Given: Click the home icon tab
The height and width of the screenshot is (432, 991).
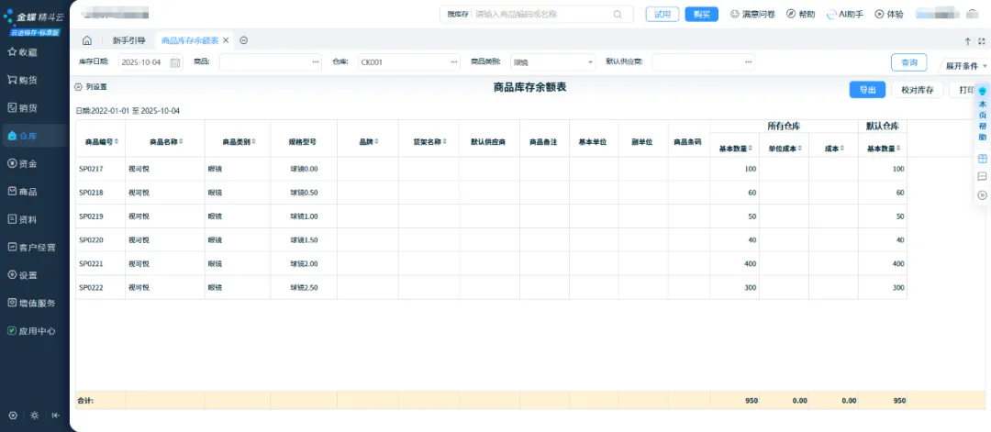Looking at the screenshot, I should coord(87,40).
